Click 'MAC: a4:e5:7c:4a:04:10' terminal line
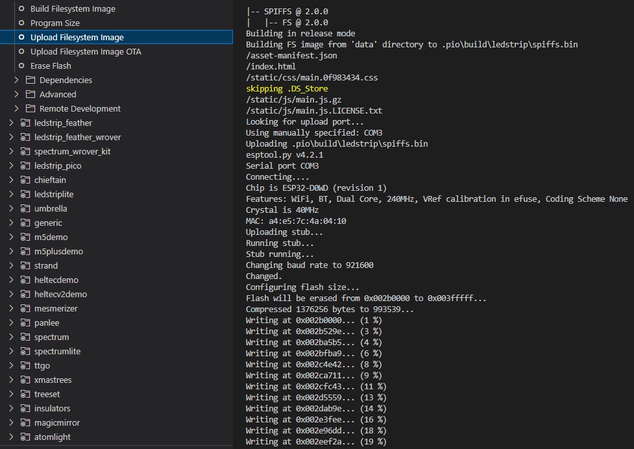This screenshot has width=634, height=449. click(x=296, y=221)
